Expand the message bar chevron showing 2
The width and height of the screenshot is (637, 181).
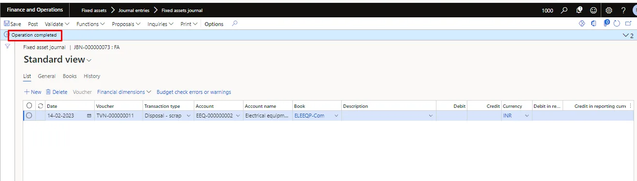[628, 35]
